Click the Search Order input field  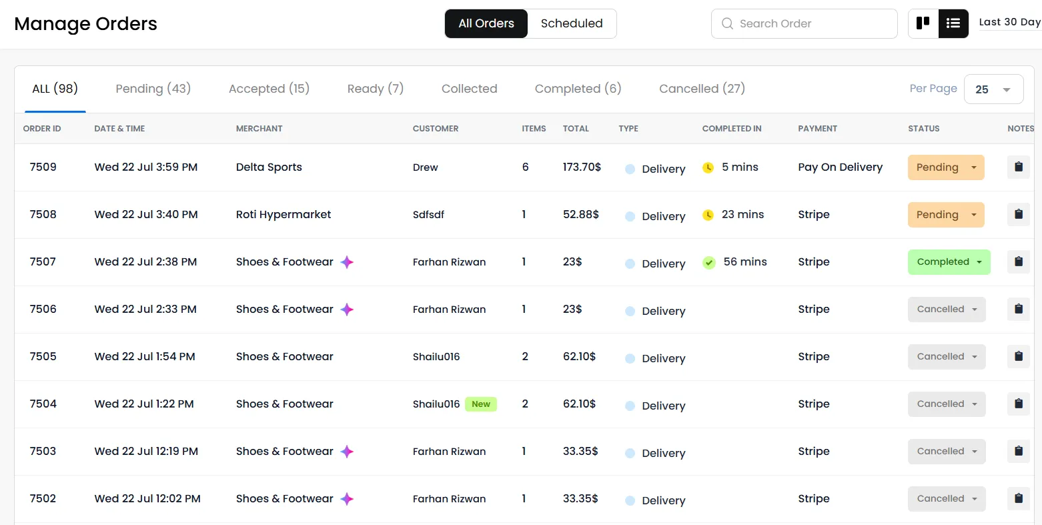(805, 23)
